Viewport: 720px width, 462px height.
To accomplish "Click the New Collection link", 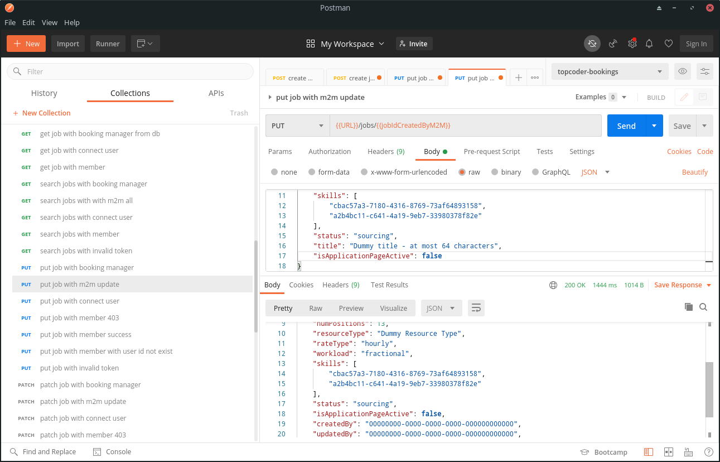I will (x=42, y=113).
